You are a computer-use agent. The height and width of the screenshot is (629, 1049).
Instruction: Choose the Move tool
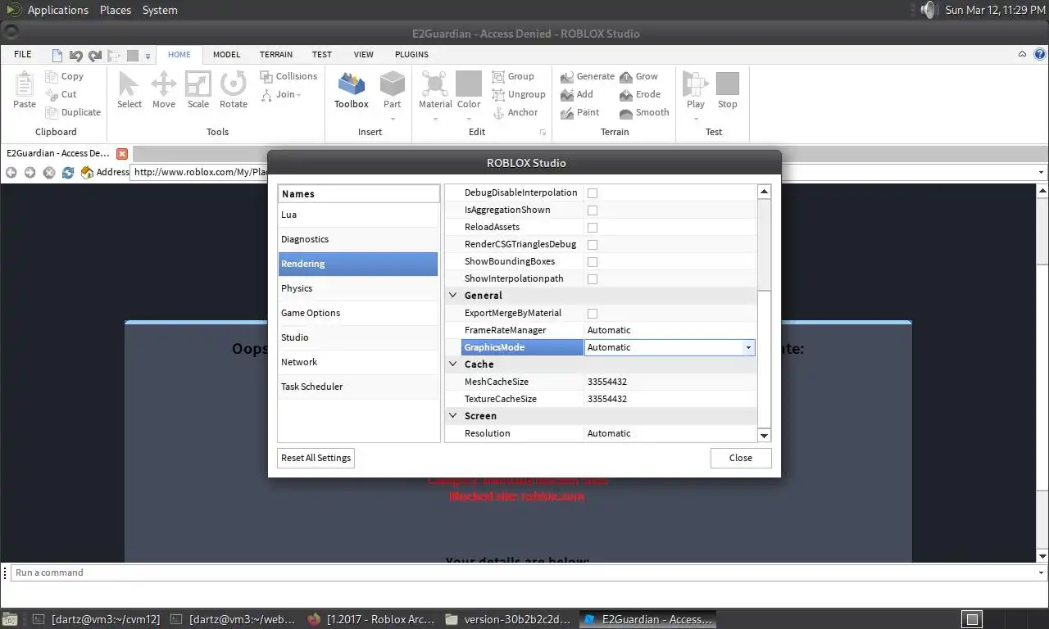164,90
